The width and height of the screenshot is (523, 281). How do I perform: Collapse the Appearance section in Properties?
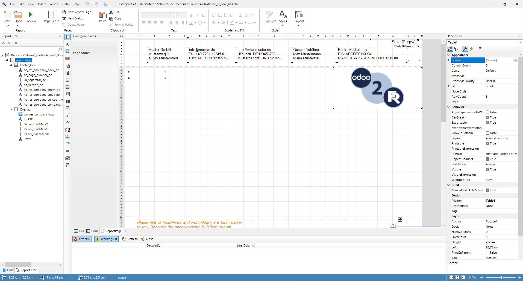(x=448, y=55)
